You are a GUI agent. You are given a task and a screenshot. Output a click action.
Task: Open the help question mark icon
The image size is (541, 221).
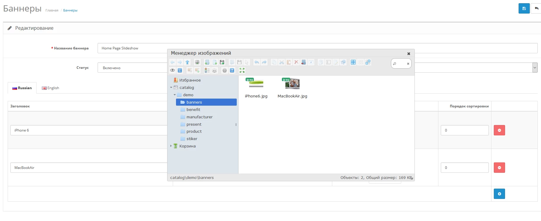pyautogui.click(x=232, y=70)
